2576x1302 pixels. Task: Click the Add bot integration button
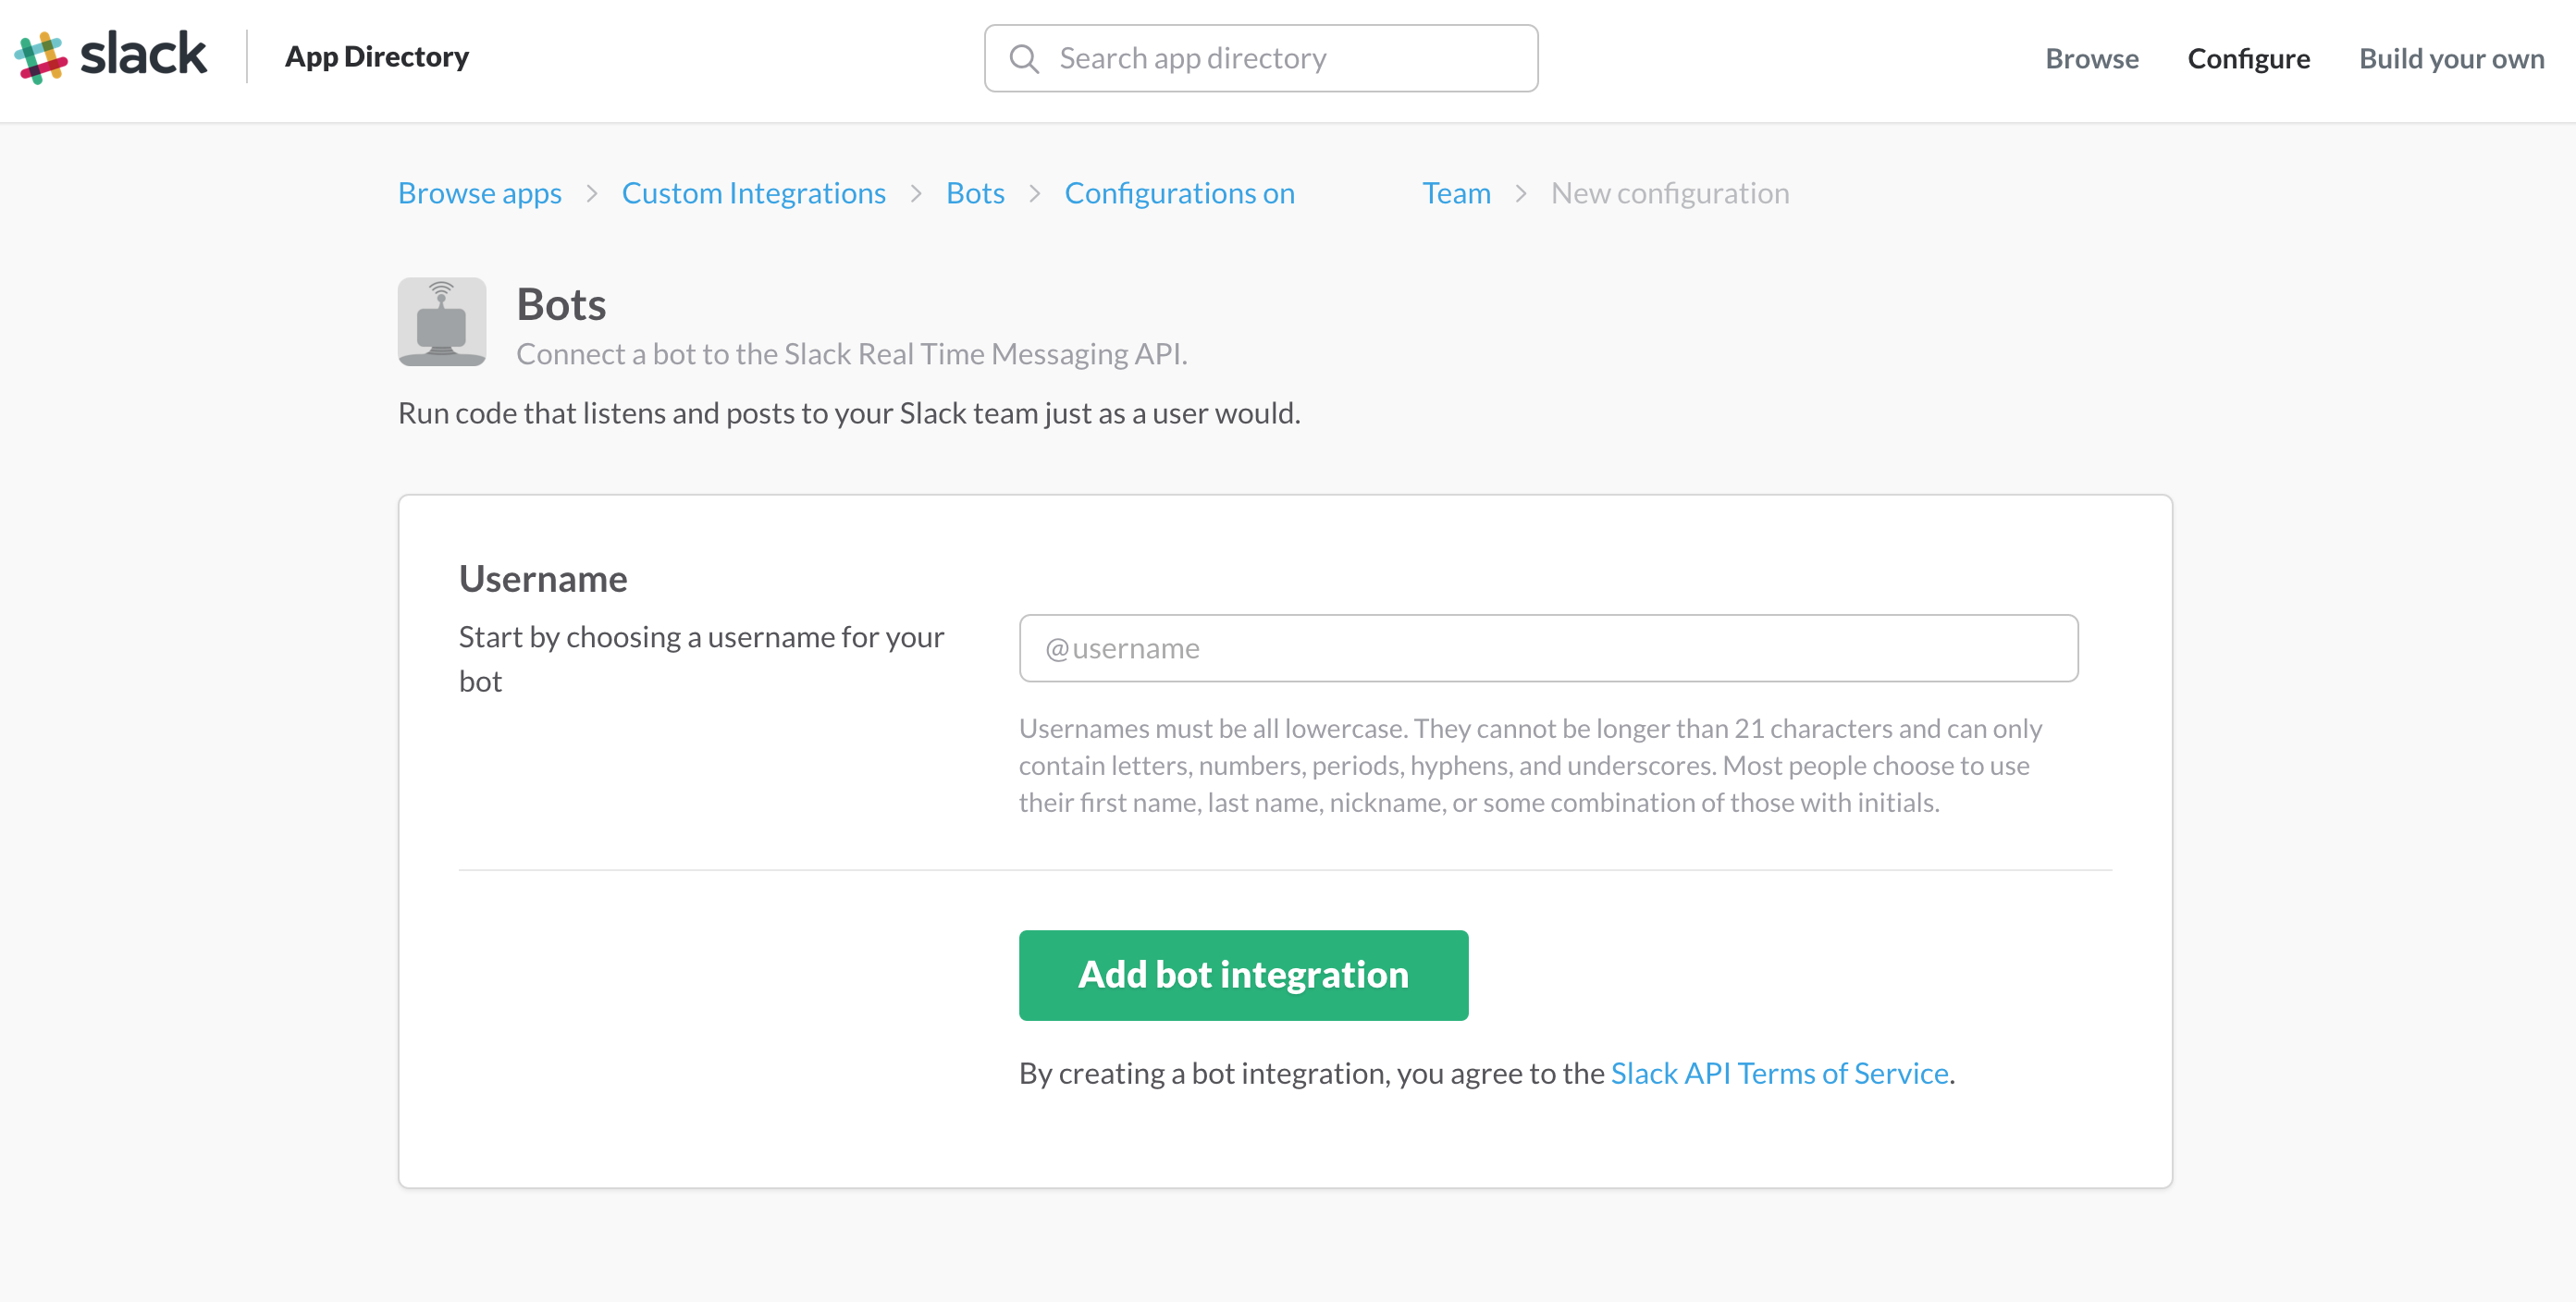1243,975
